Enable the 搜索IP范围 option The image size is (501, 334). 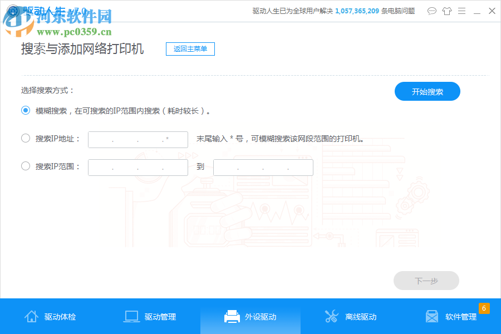coord(25,165)
